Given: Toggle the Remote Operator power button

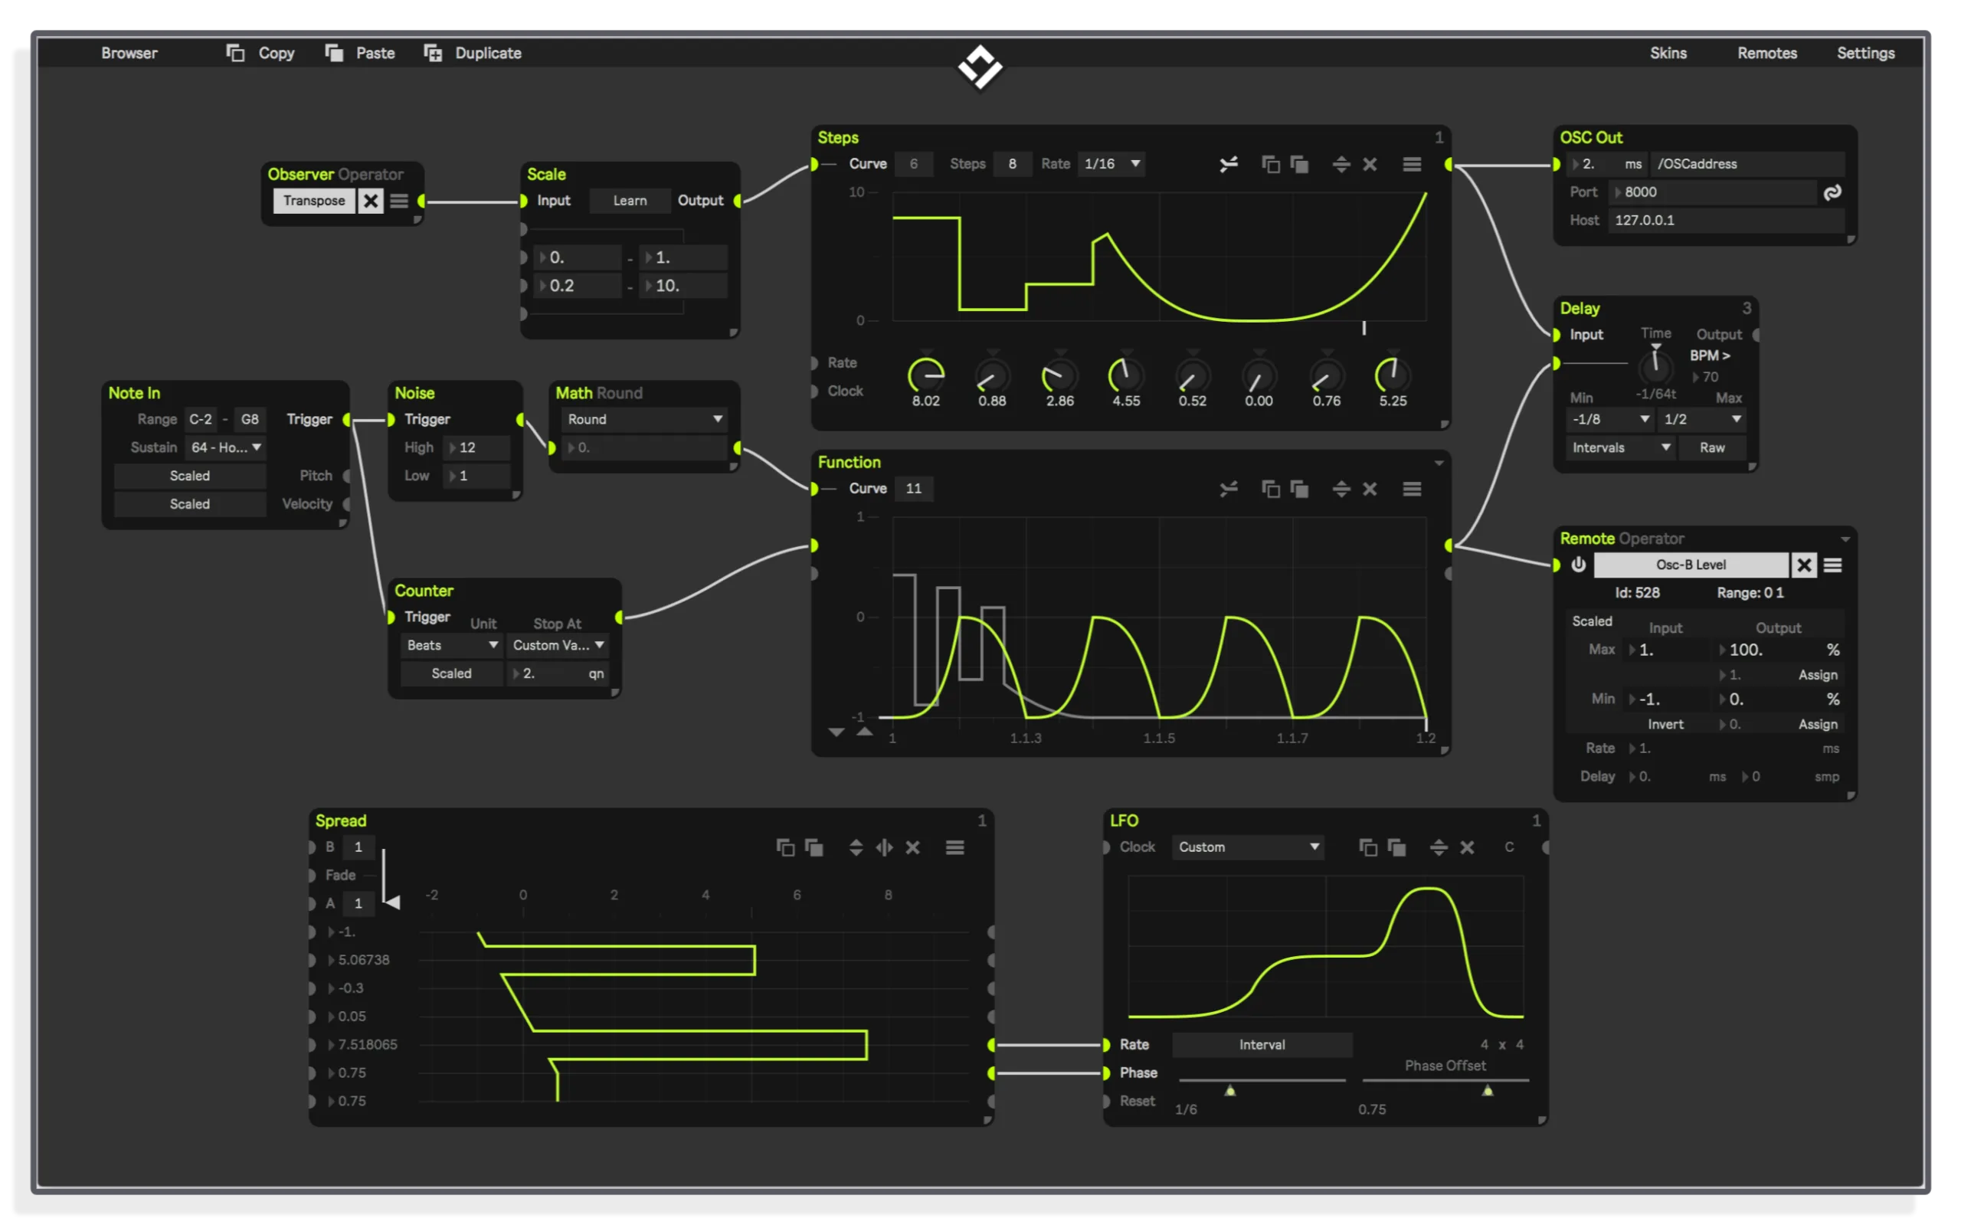Looking at the screenshot, I should (x=1578, y=565).
